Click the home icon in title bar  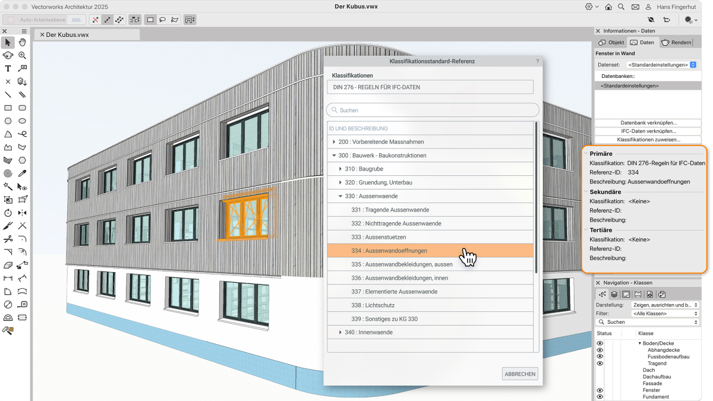pos(608,7)
